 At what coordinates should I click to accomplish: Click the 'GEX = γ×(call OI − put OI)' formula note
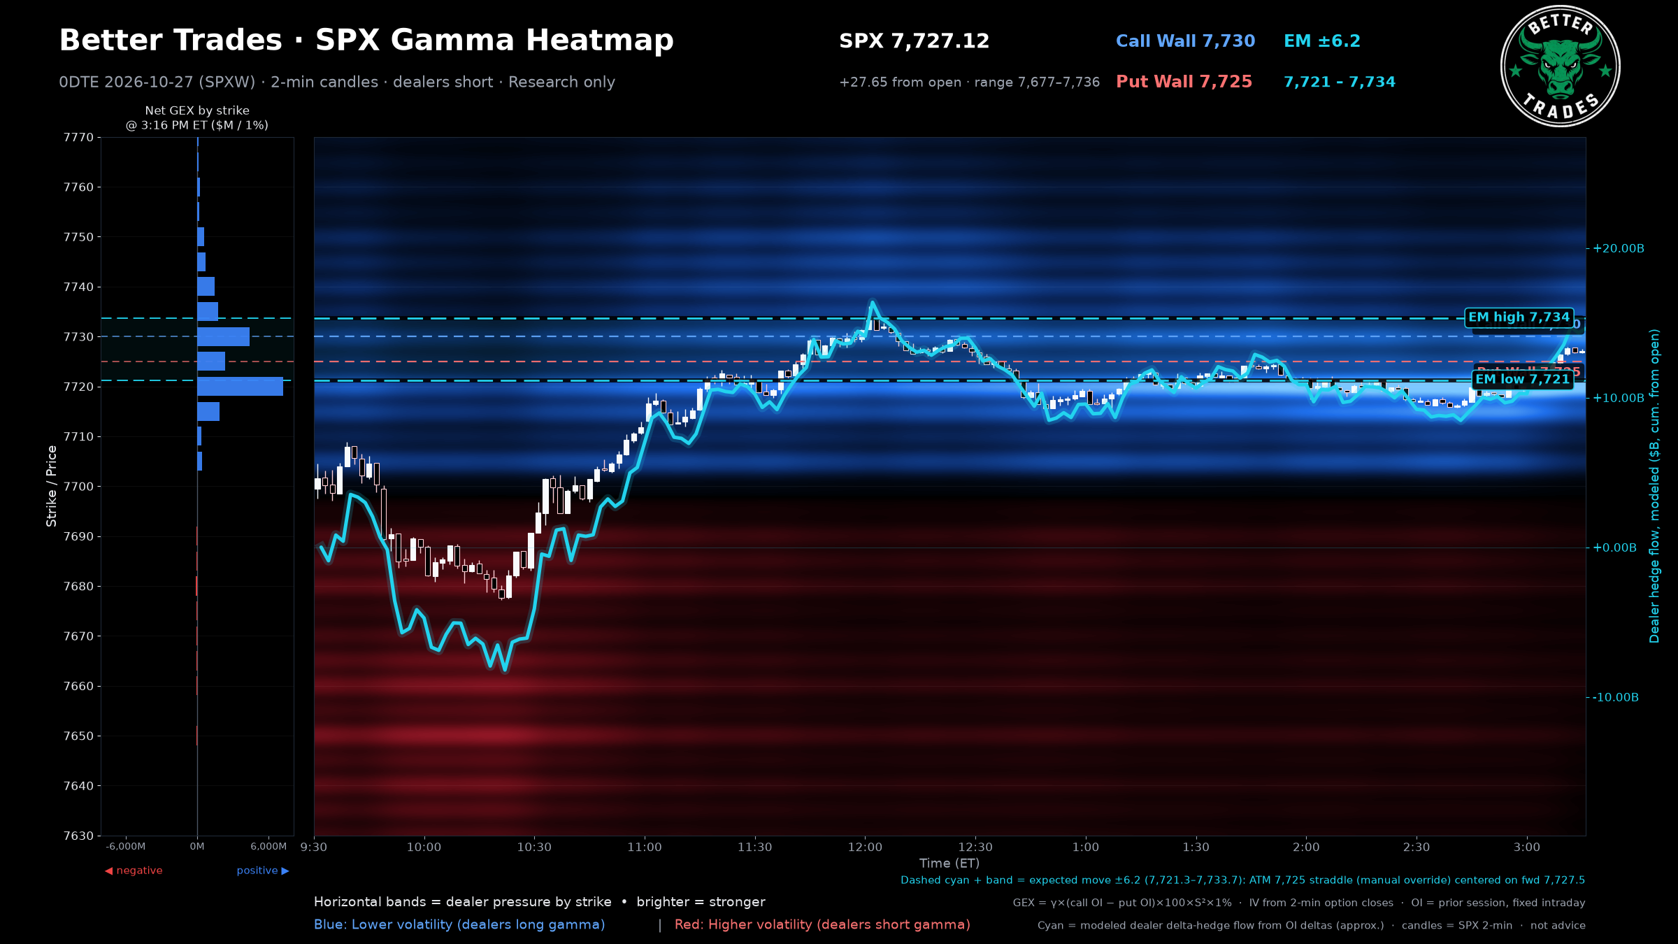(1299, 903)
